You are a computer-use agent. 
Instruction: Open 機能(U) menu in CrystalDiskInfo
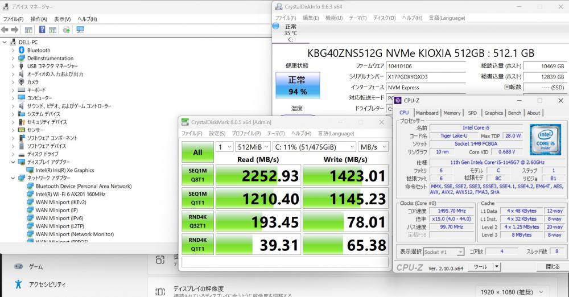pos(334,18)
